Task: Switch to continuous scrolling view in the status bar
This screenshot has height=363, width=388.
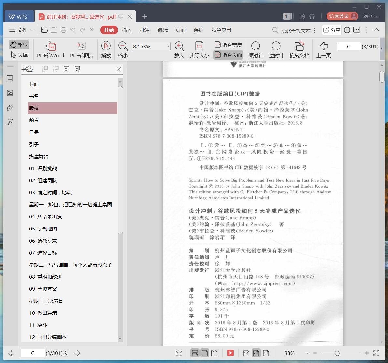Action: pos(195,353)
